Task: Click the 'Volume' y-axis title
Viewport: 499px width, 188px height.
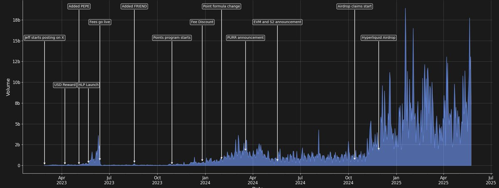Action: pos(8,88)
